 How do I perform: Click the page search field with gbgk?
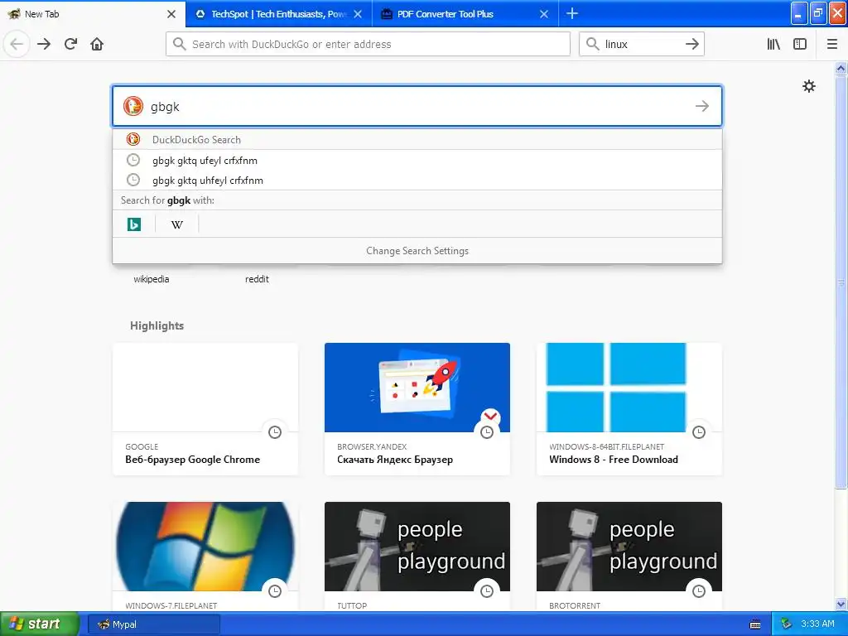pyautogui.click(x=417, y=106)
